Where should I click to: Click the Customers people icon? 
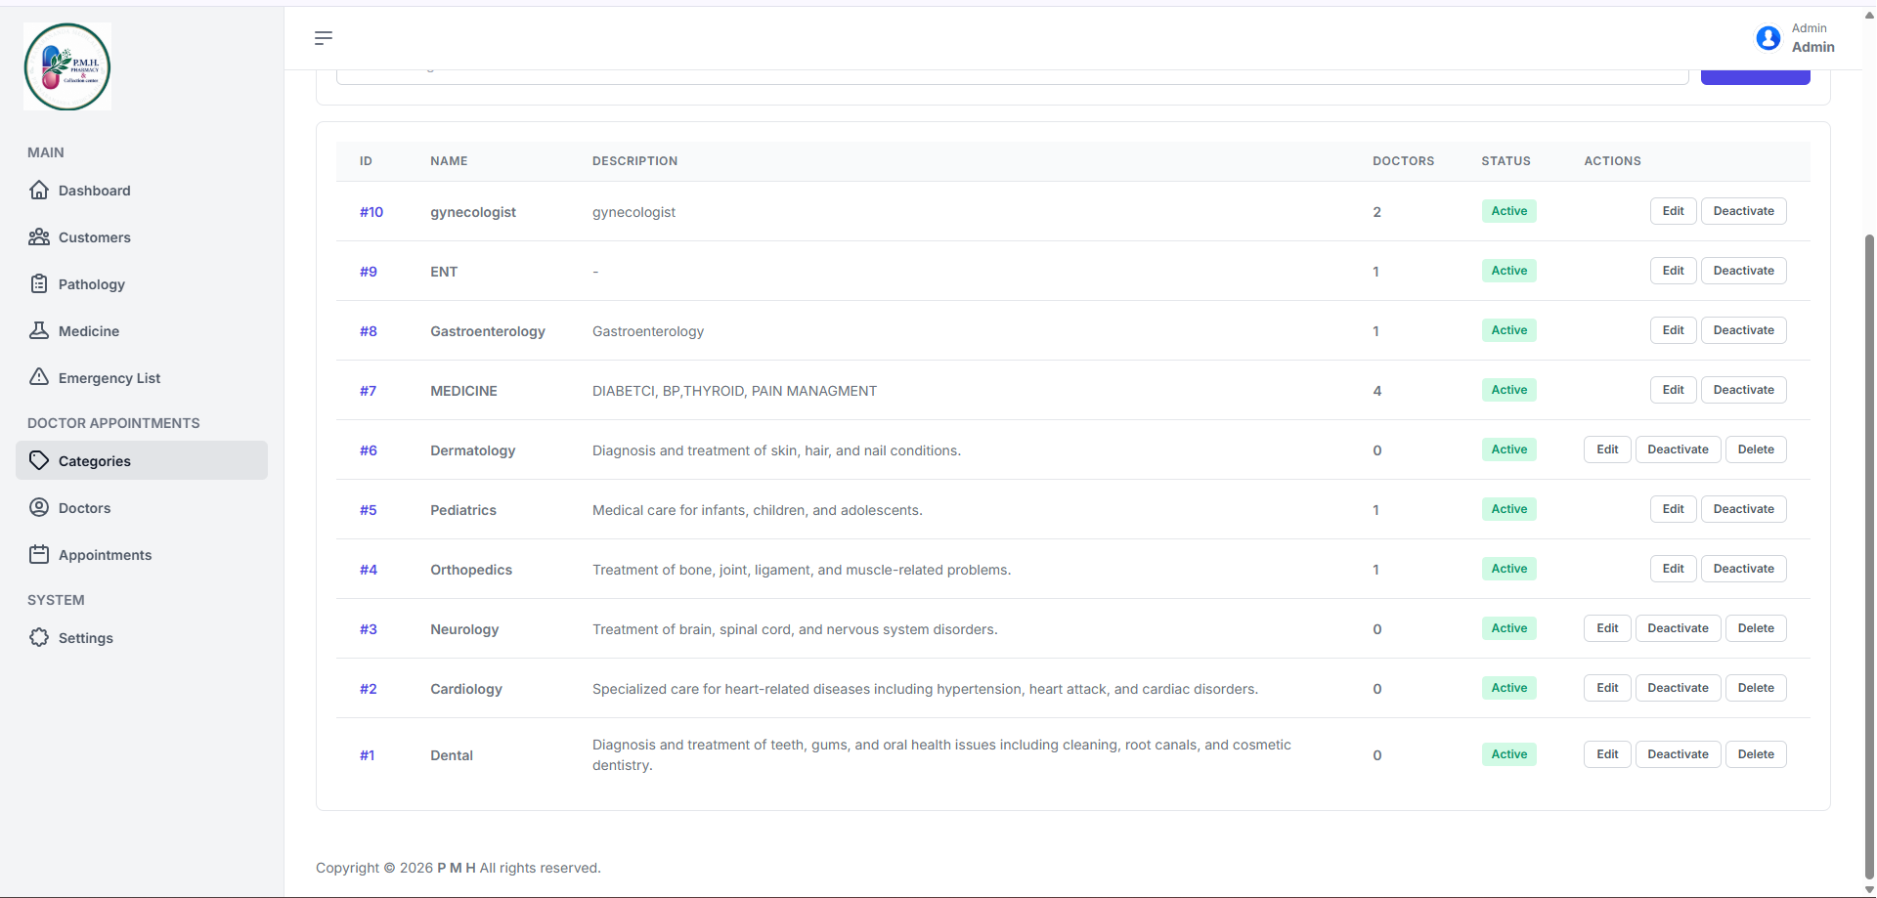pos(39,236)
